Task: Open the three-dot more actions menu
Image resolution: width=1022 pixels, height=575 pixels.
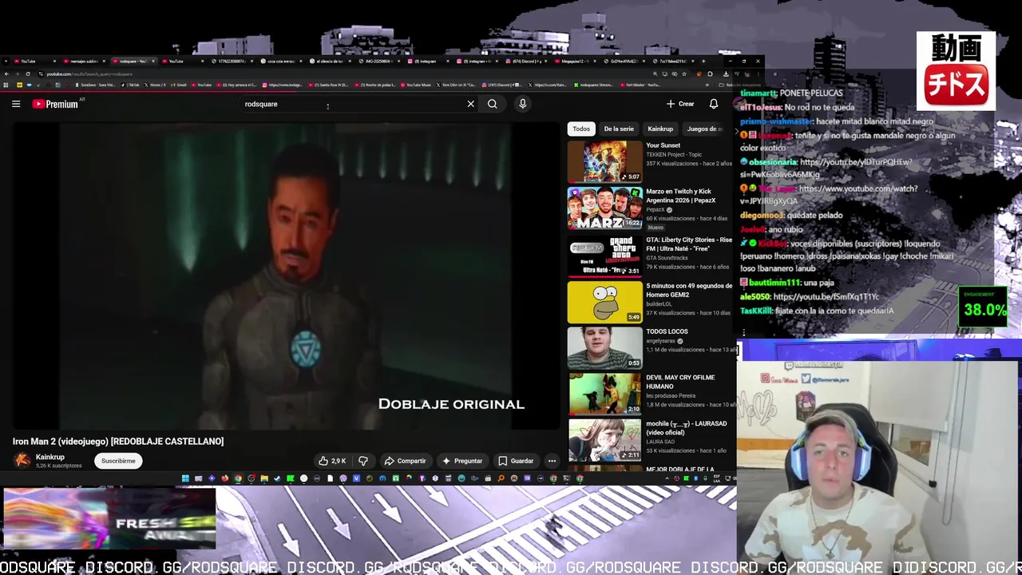Action: [552, 461]
